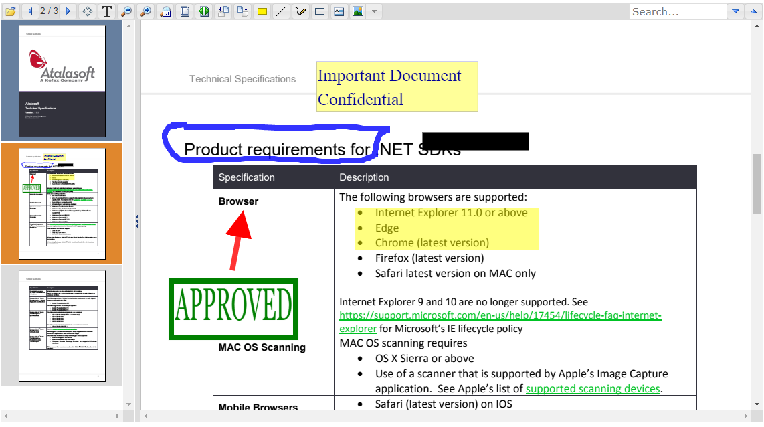
Task: Select the line annotation tool
Action: point(281,11)
